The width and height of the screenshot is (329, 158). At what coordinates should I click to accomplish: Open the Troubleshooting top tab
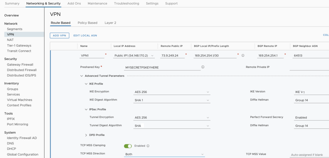pyautogui.click(x=127, y=4)
